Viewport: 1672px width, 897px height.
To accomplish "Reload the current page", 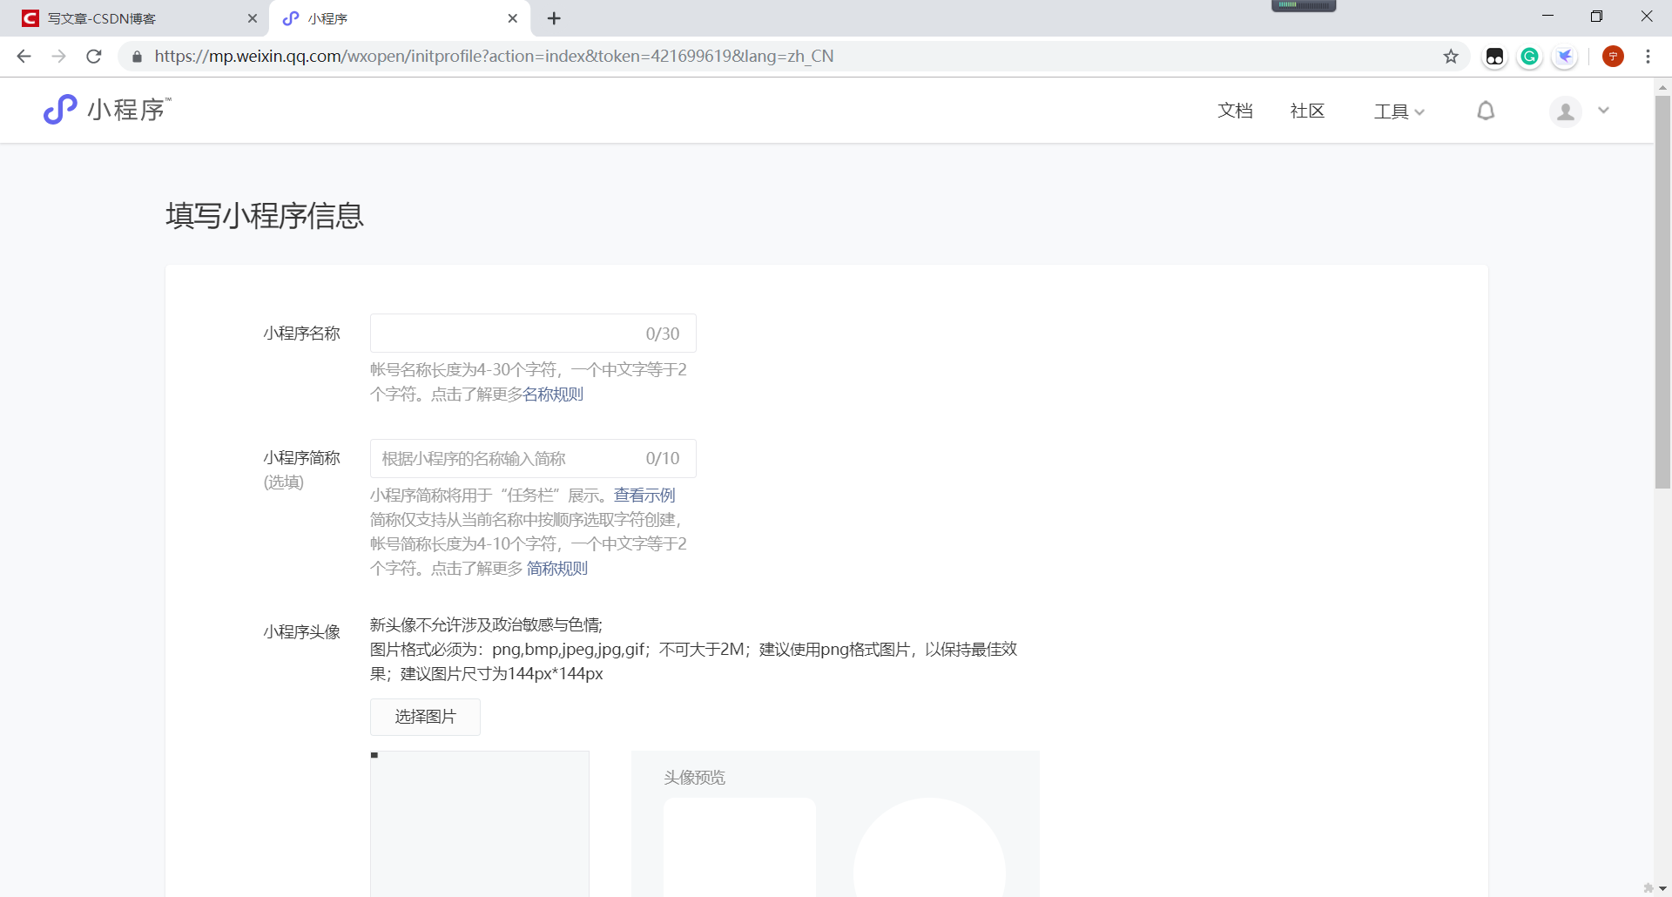I will [94, 57].
